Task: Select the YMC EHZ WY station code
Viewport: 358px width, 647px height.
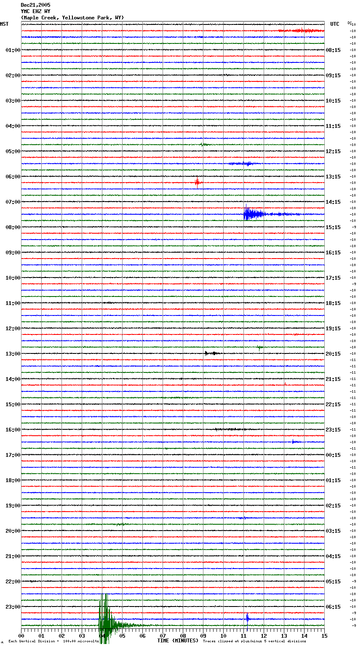Action: click(35, 11)
